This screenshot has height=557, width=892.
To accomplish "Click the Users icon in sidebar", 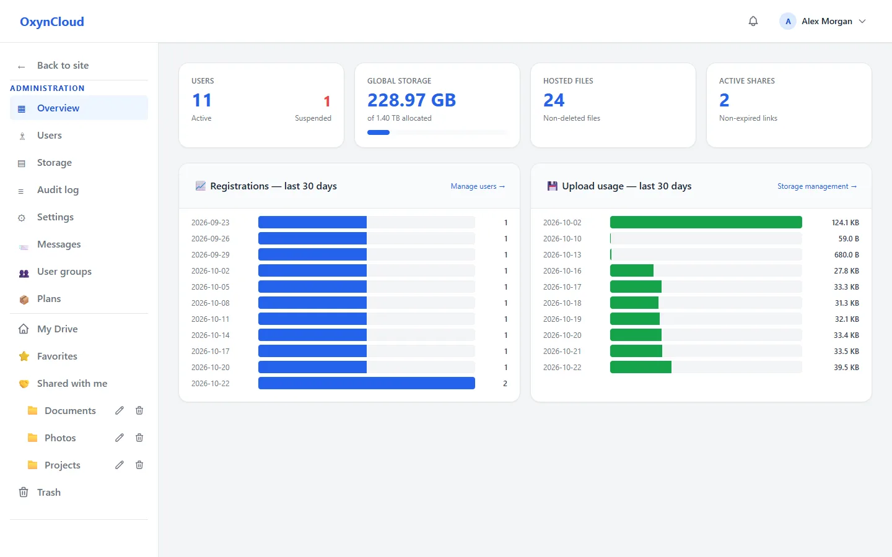I will click(22, 136).
